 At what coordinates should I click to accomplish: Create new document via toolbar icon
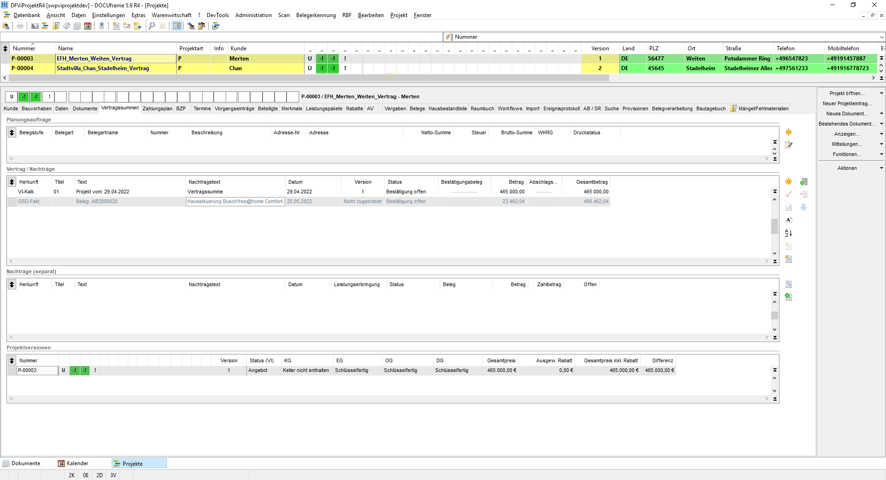click(116, 26)
